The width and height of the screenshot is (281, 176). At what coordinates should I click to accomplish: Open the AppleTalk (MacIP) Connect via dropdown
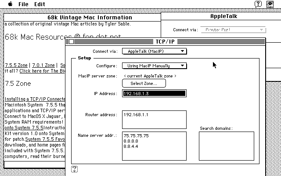point(154,51)
